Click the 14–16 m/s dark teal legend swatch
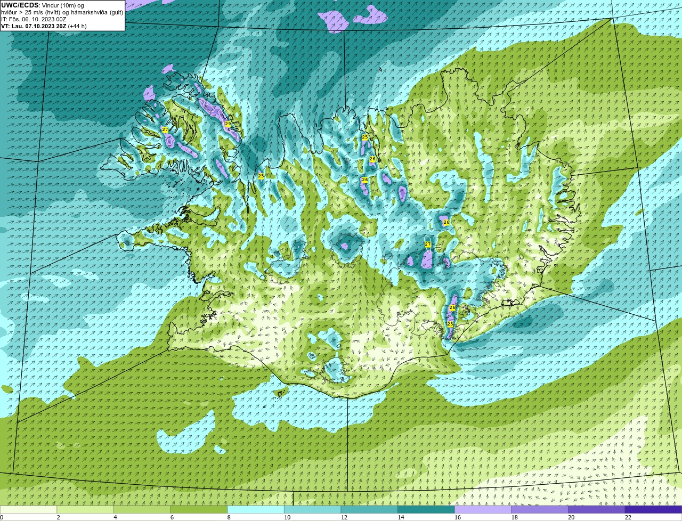 [426, 509]
